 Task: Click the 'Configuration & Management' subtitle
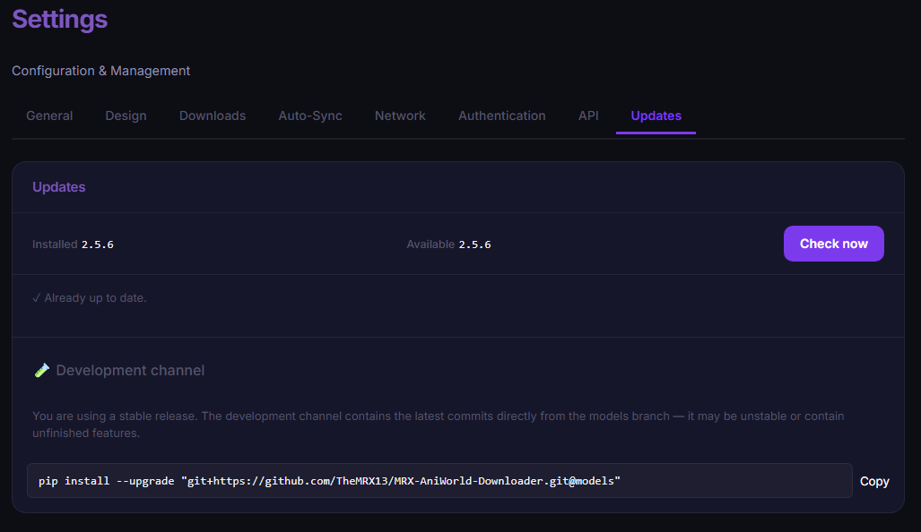(x=101, y=71)
